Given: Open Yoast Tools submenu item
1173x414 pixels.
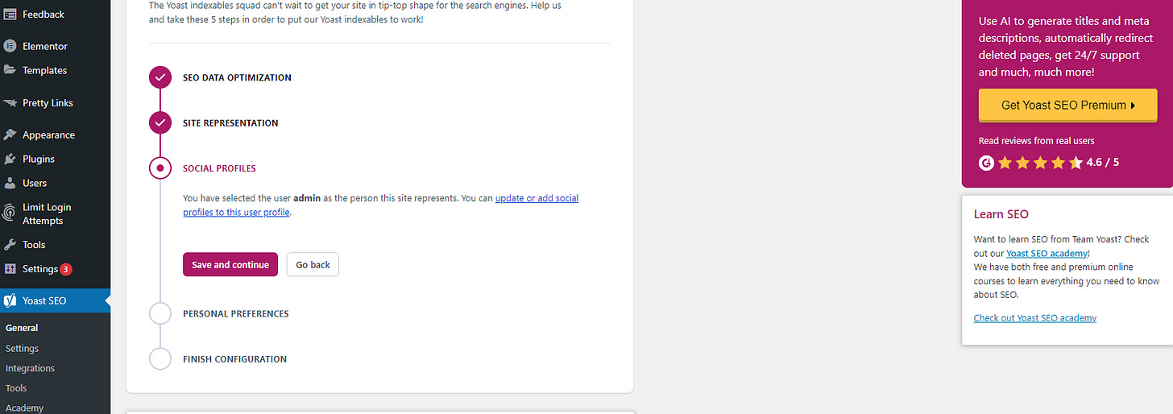Looking at the screenshot, I should coord(16,388).
